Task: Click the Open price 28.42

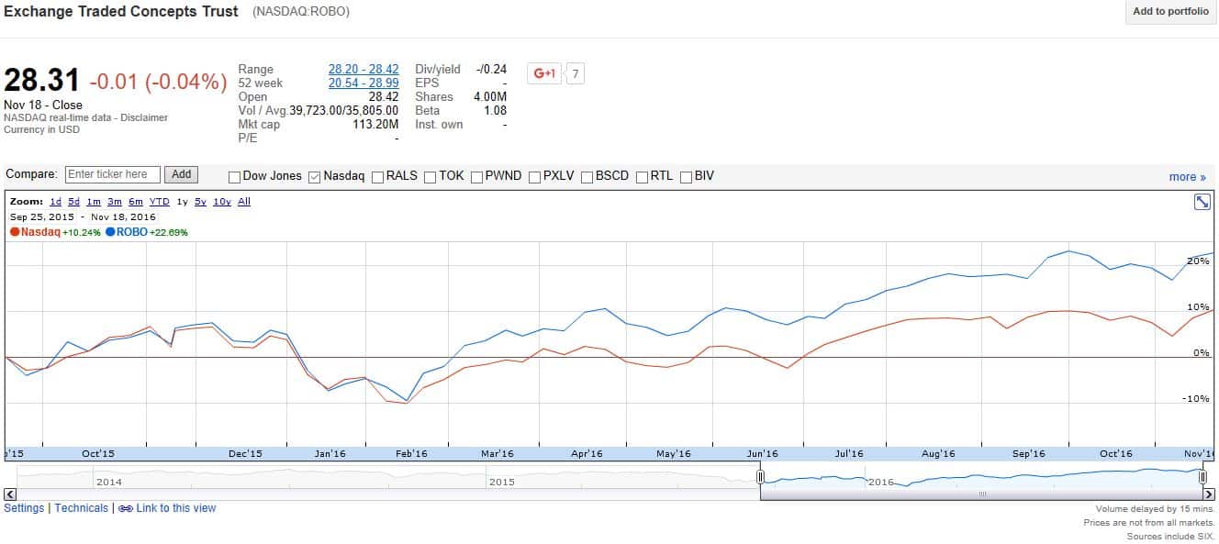Action: [384, 97]
